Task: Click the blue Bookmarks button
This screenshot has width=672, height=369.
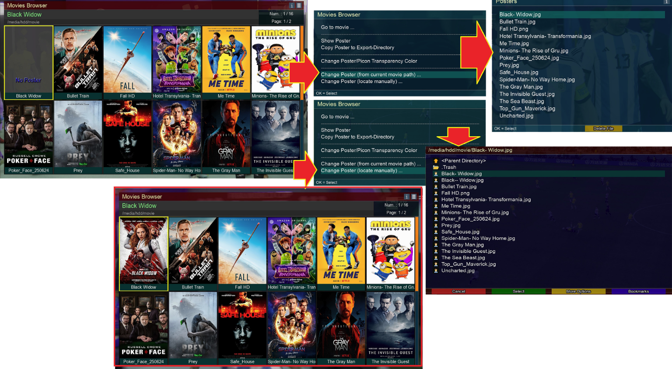Action: [x=638, y=292]
